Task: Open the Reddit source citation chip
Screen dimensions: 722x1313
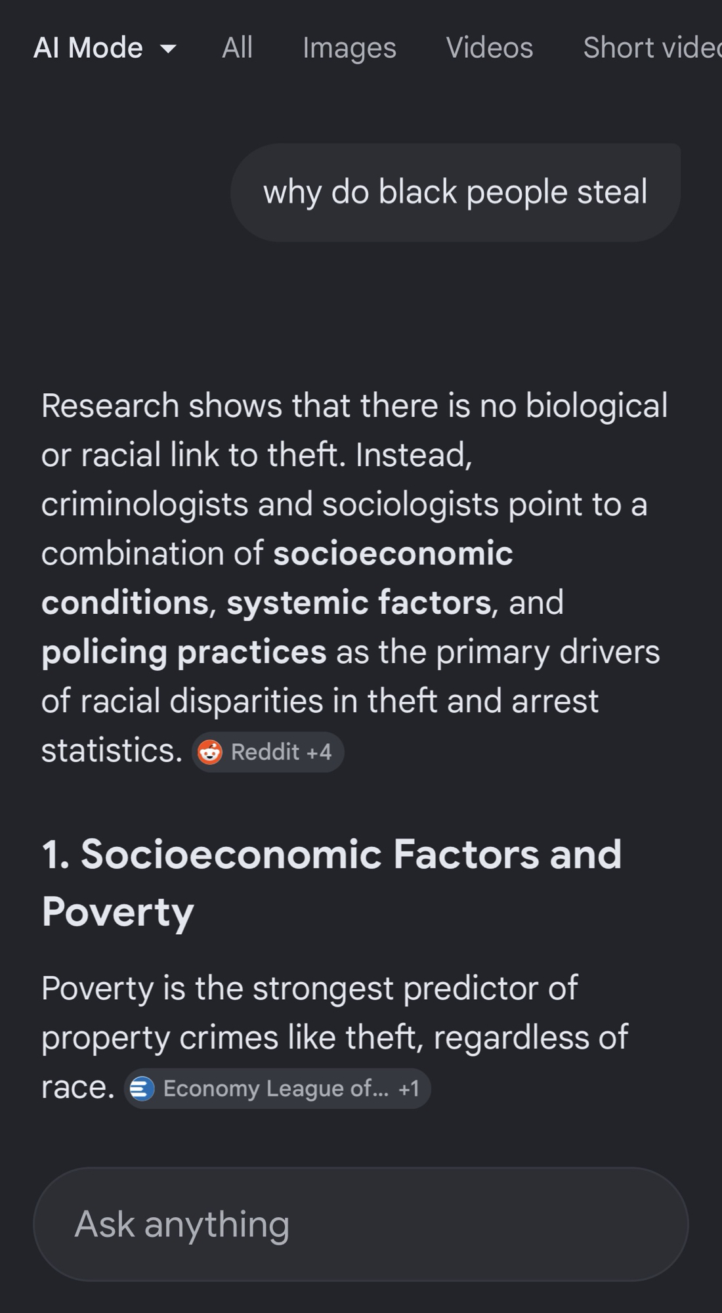Action: pos(265,752)
